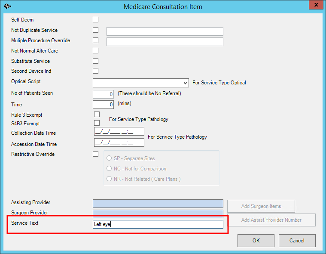The width and height of the screenshot is (326, 254).
Task: Close the Medicare Consultation Item dialog
Action: (316, 5)
